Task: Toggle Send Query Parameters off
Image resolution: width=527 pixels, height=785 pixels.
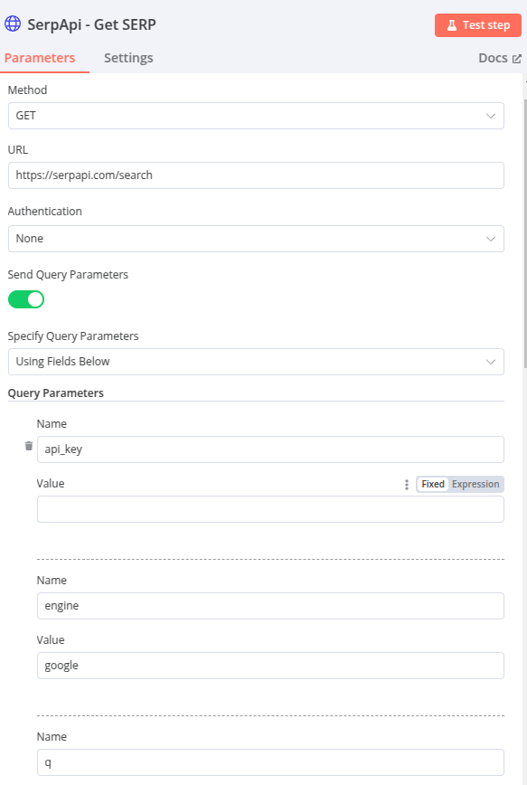Action: (x=26, y=299)
